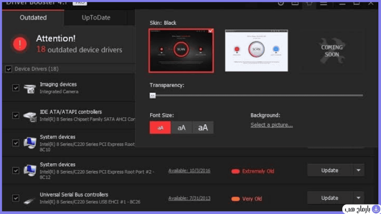This screenshot has width=381, height=214.
Task: Click the "18 outdated device drivers" text
Action: 79,50
